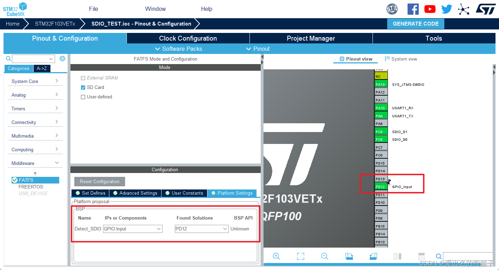
Task: Expand the System Core category
Action: click(x=35, y=81)
